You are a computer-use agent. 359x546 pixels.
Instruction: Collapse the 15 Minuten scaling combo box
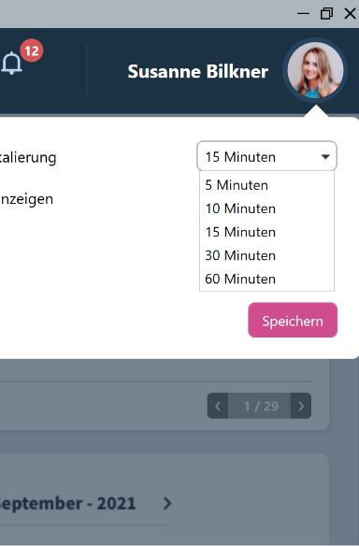266,156
